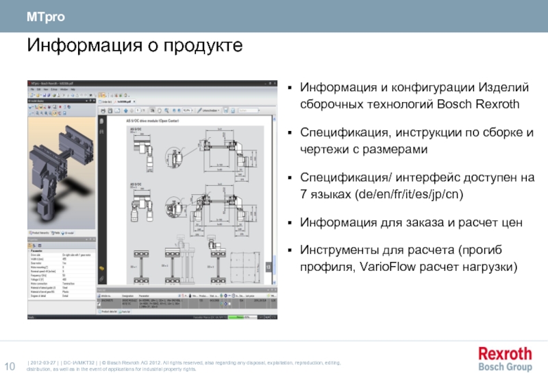Select the 3D model tab
Image resolution: width=548 pixels, height=380 pixels.
coord(67,233)
